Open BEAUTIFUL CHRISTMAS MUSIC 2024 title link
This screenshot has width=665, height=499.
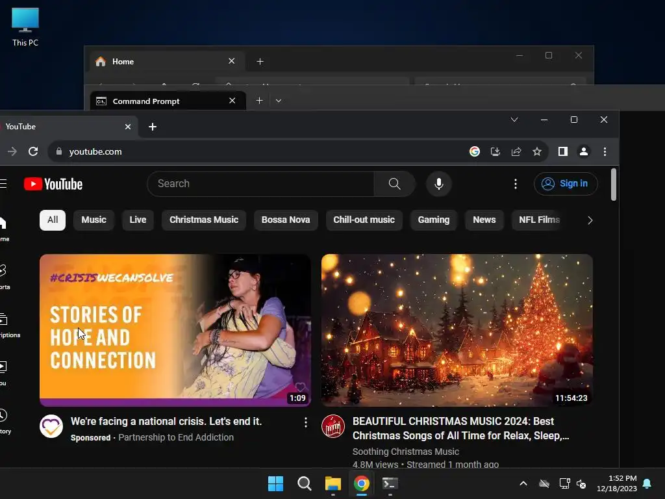pyautogui.click(x=460, y=429)
